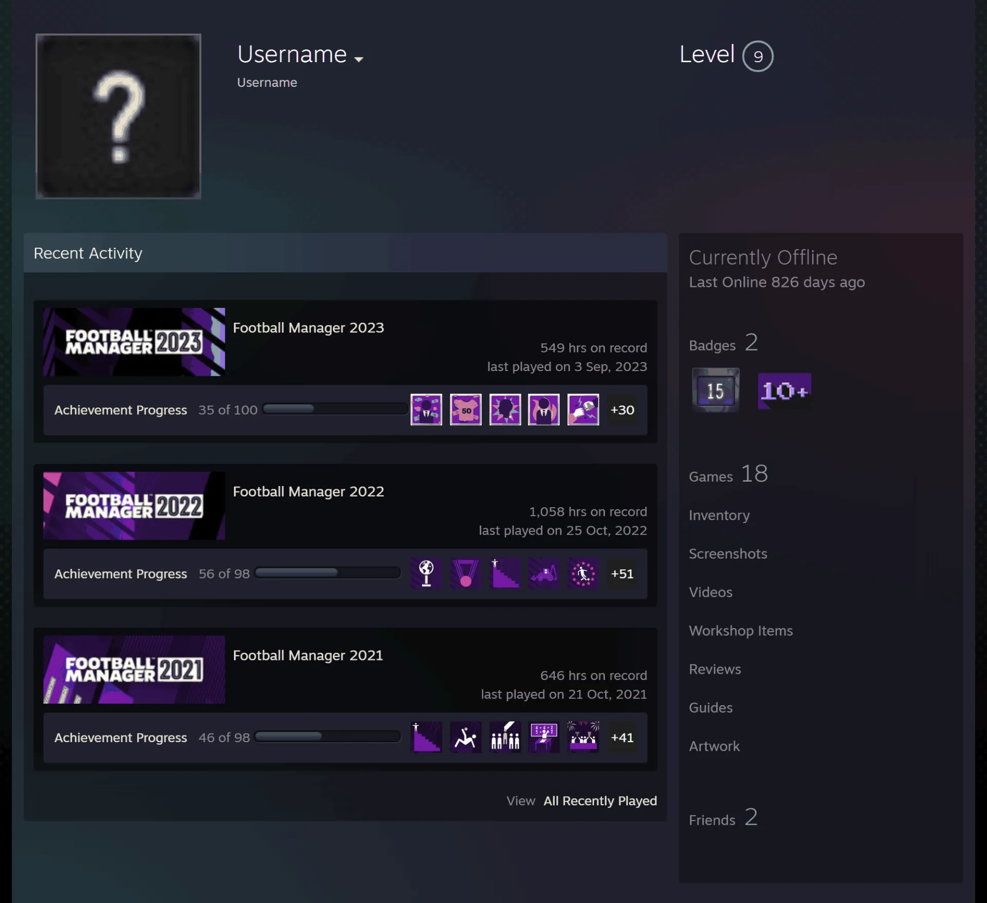Viewport: 987px width, 903px height.
Task: Select the excavator achievement icon in FM 2022
Action: click(544, 574)
